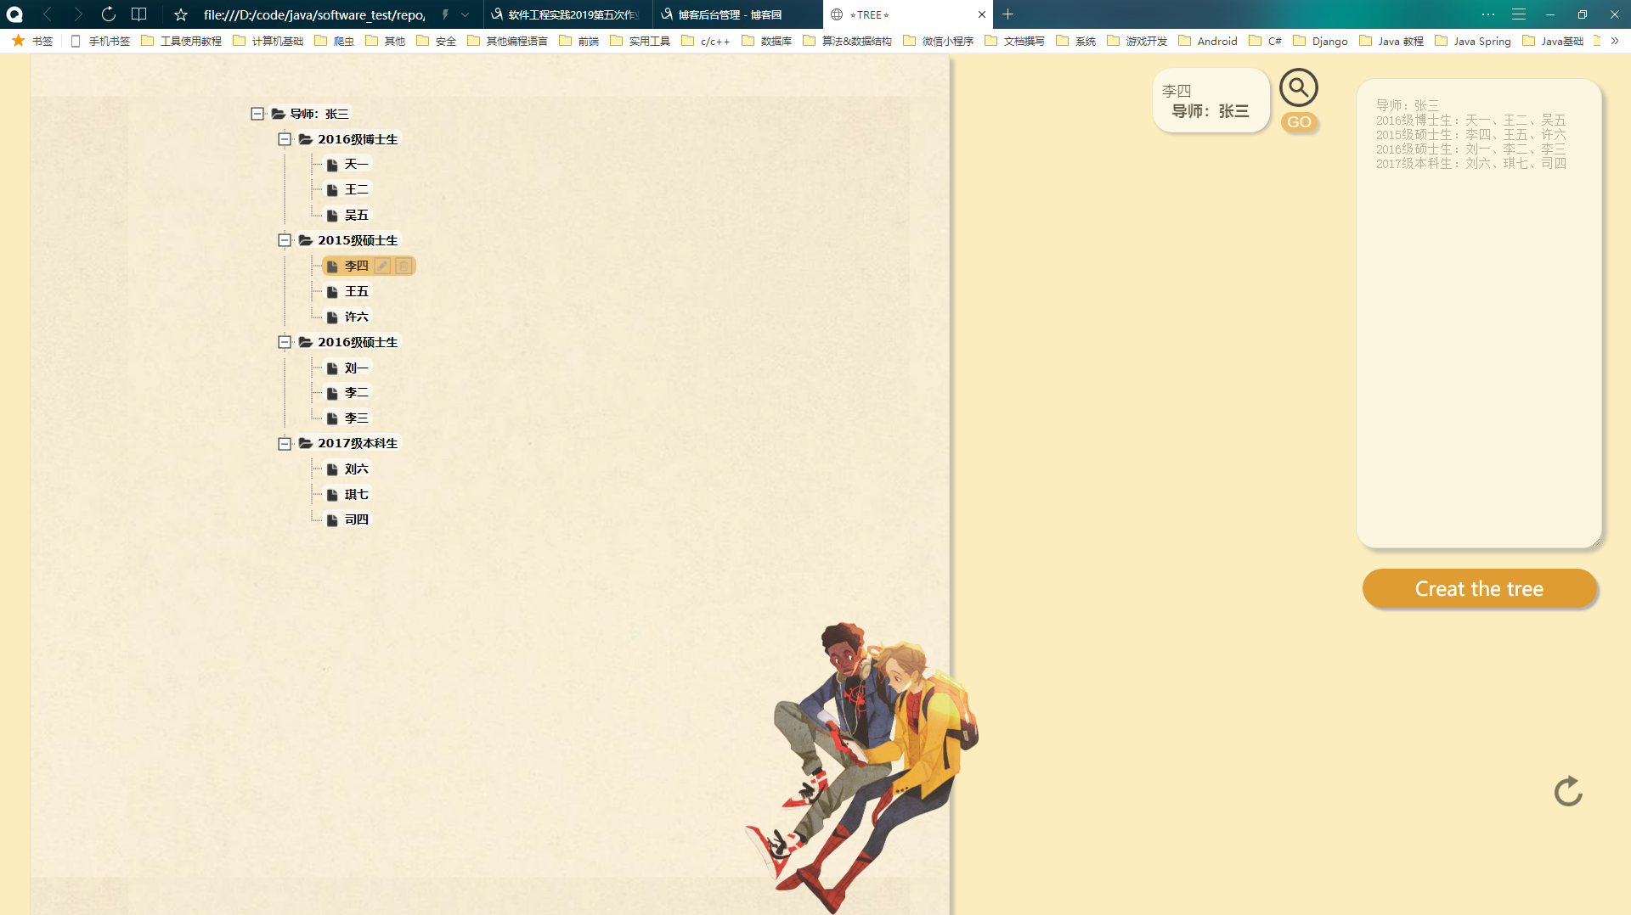1631x915 pixels.
Task: Select the 天一 student node
Action: click(348, 165)
